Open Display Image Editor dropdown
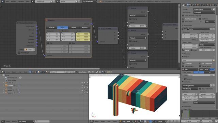218x123 pixels. (x=203, y=9)
